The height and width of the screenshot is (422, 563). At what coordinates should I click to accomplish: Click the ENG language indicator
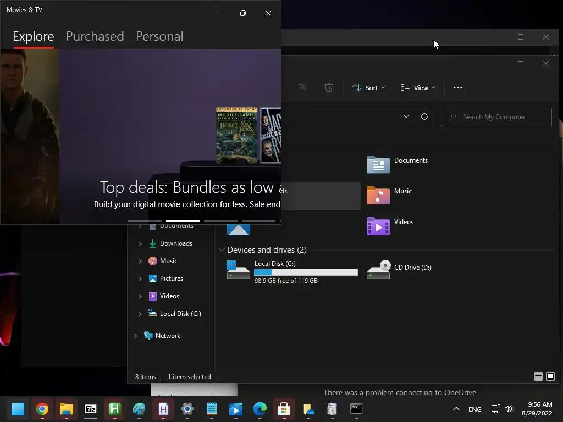click(474, 409)
